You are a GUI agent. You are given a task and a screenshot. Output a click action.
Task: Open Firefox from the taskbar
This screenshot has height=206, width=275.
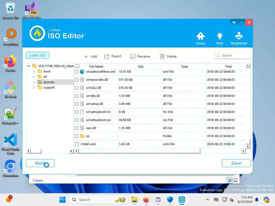point(146,200)
